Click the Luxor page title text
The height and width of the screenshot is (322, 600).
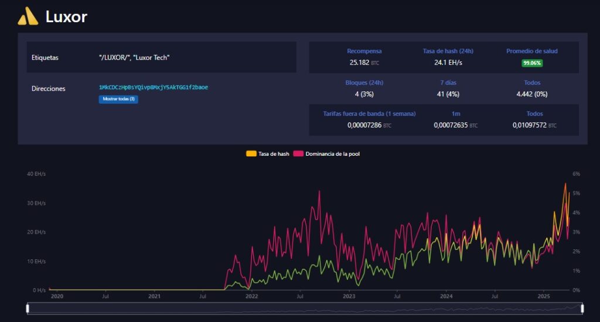(66, 17)
